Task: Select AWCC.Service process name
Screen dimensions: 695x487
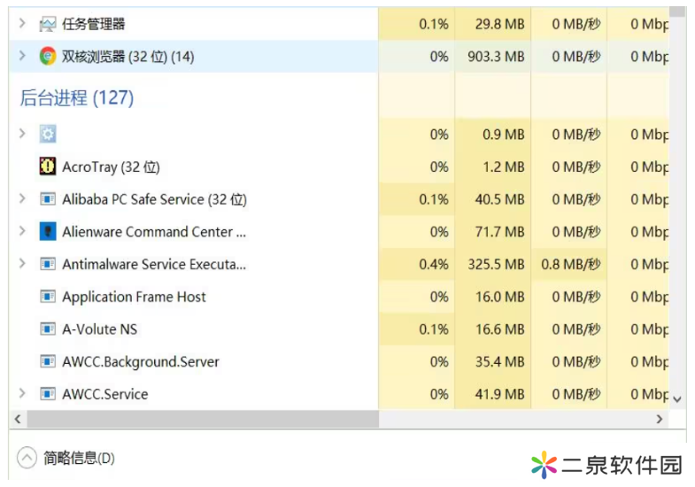Action: click(x=105, y=394)
